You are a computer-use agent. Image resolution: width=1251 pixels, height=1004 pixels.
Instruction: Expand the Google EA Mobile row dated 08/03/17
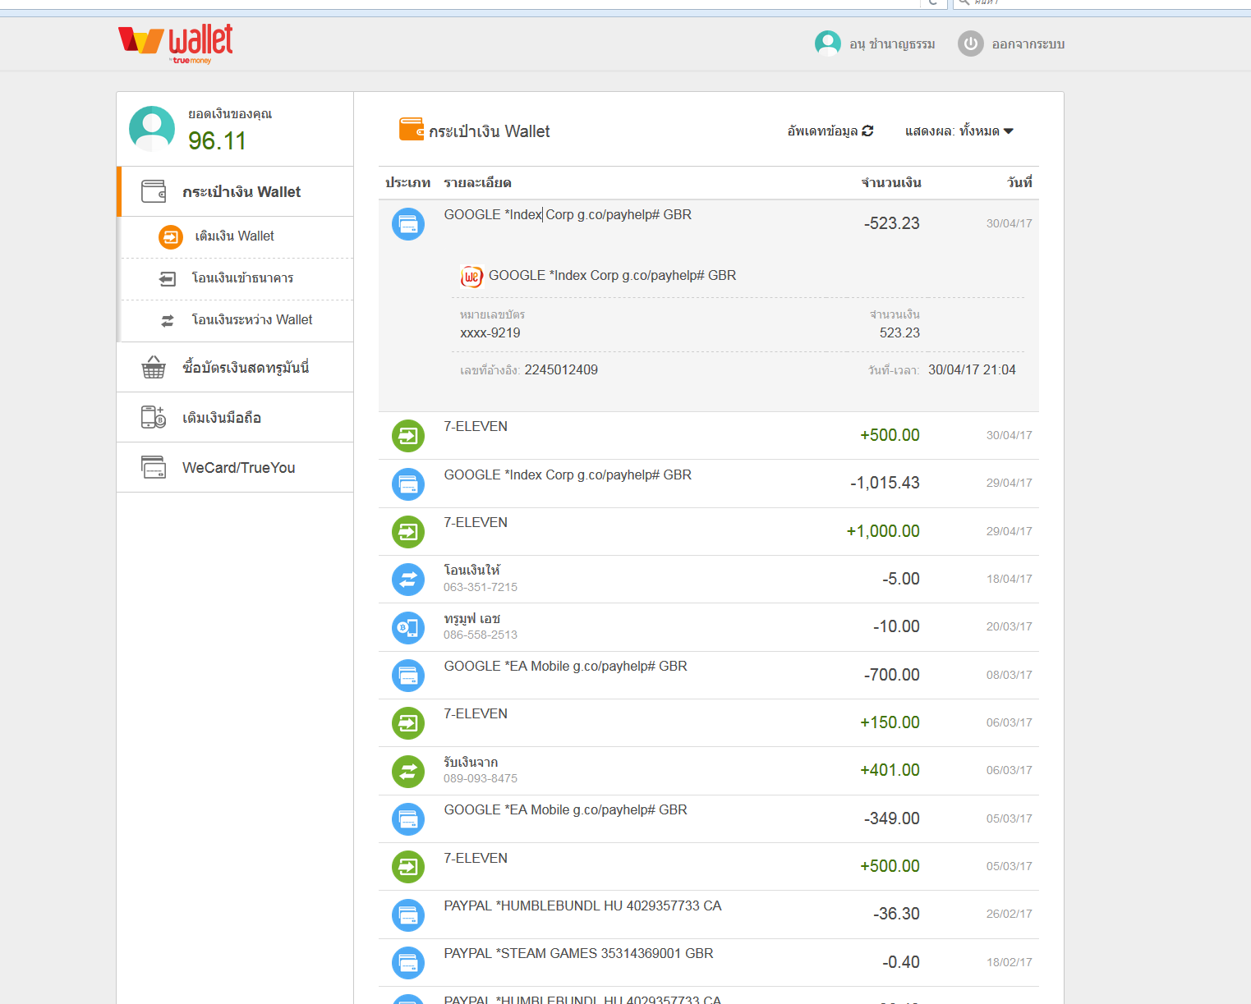point(709,676)
